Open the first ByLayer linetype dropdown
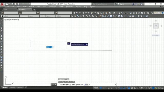The height and width of the screenshot is (92, 164). click(29, 16)
